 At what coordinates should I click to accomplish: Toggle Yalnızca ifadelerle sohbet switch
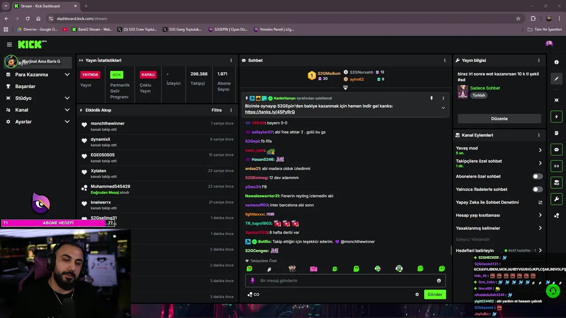coord(537,189)
